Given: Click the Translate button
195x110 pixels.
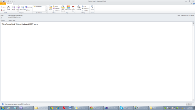Looking at the screenshot, I should pyautogui.click(x=79, y=8).
